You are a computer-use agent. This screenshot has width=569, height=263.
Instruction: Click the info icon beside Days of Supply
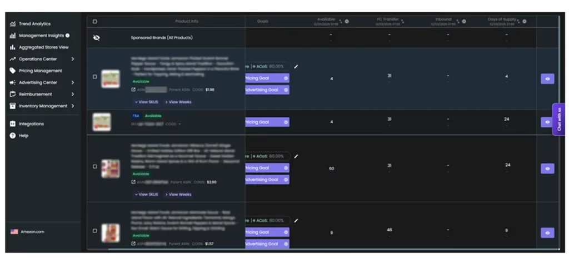coord(525,22)
